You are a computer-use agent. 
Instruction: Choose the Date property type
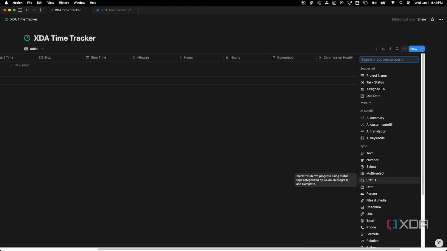389,187
